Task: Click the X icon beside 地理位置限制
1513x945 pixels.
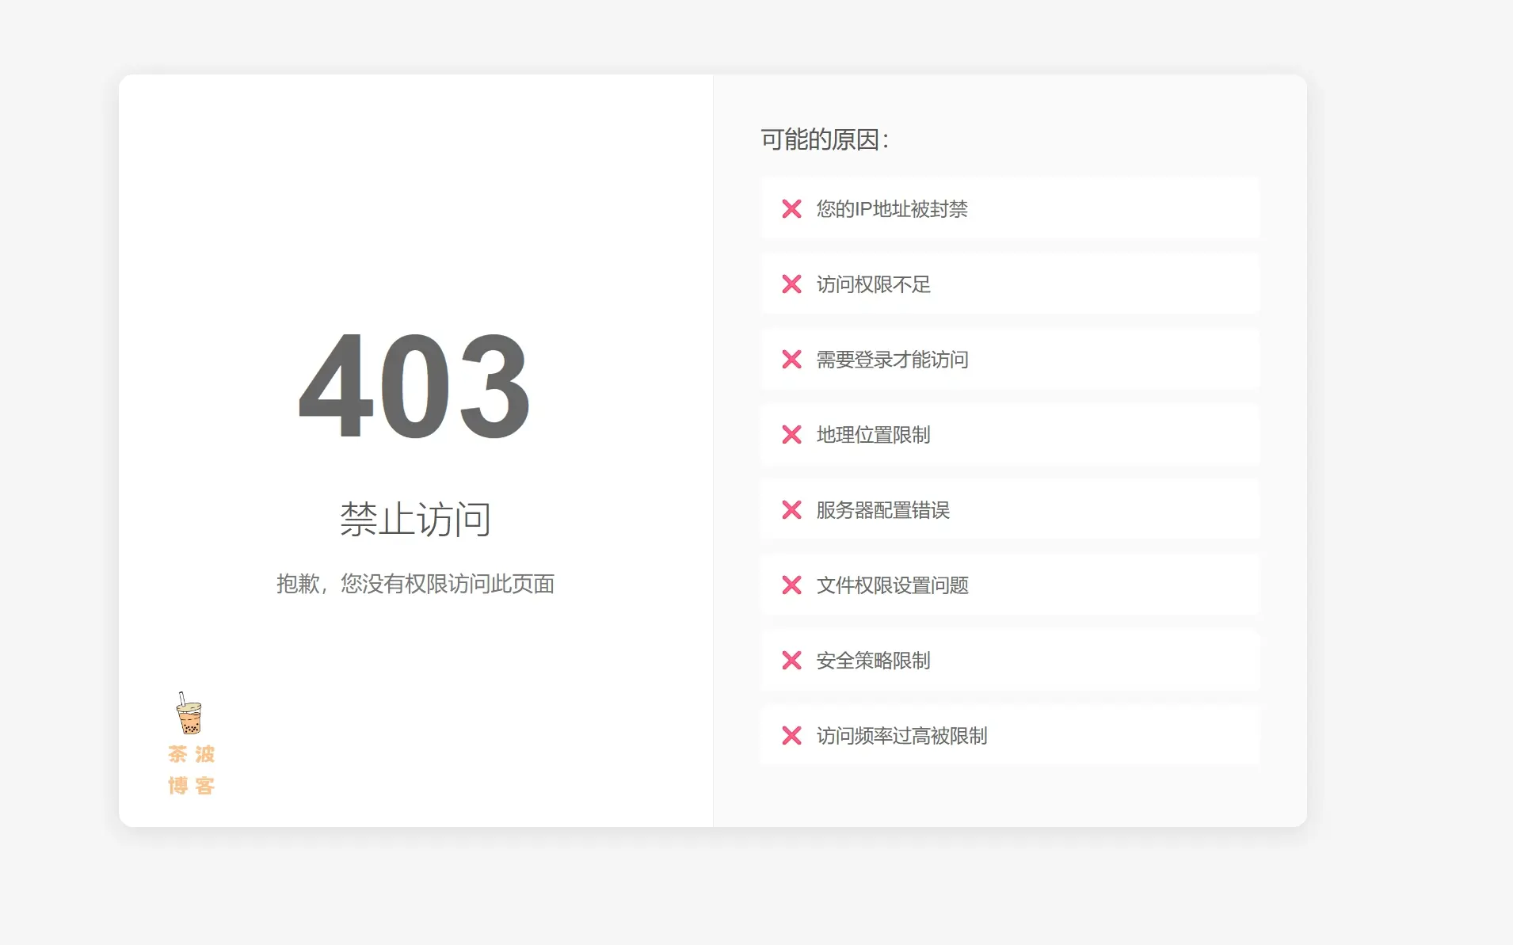Action: click(791, 434)
